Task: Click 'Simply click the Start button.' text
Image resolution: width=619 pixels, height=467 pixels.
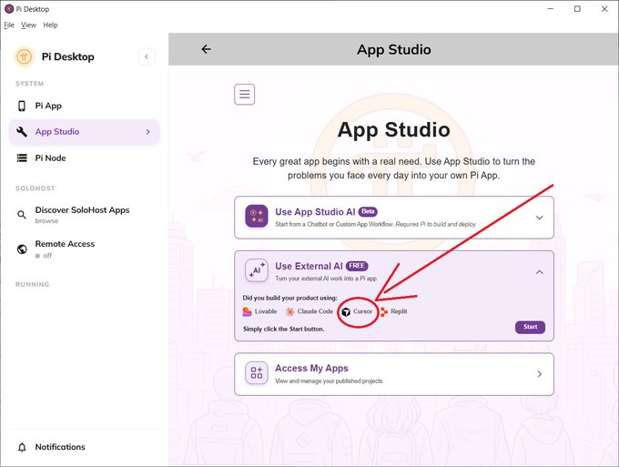Action: [283, 329]
